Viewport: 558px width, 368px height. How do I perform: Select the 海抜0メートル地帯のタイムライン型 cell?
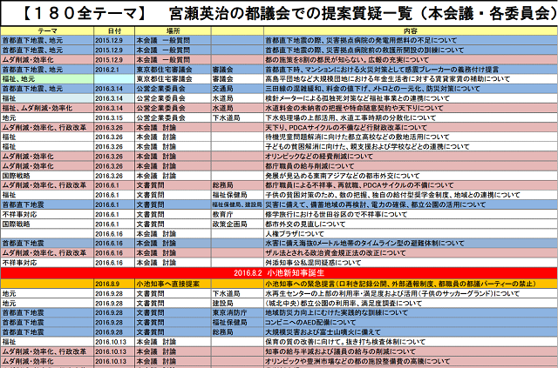pos(411,243)
